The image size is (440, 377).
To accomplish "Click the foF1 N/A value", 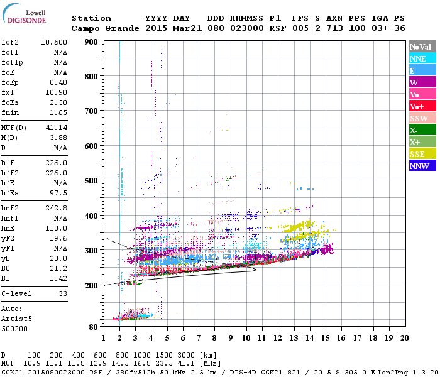I will click(60, 52).
